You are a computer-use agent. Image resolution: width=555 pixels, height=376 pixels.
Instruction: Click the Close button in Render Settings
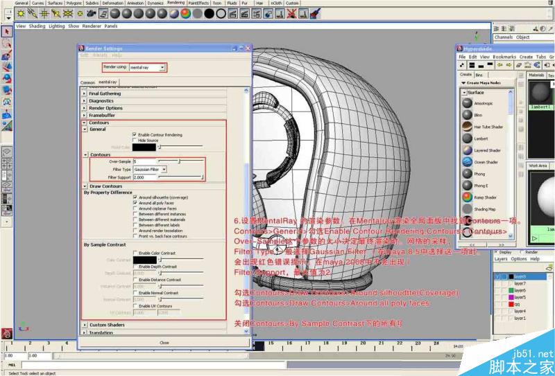point(164,342)
